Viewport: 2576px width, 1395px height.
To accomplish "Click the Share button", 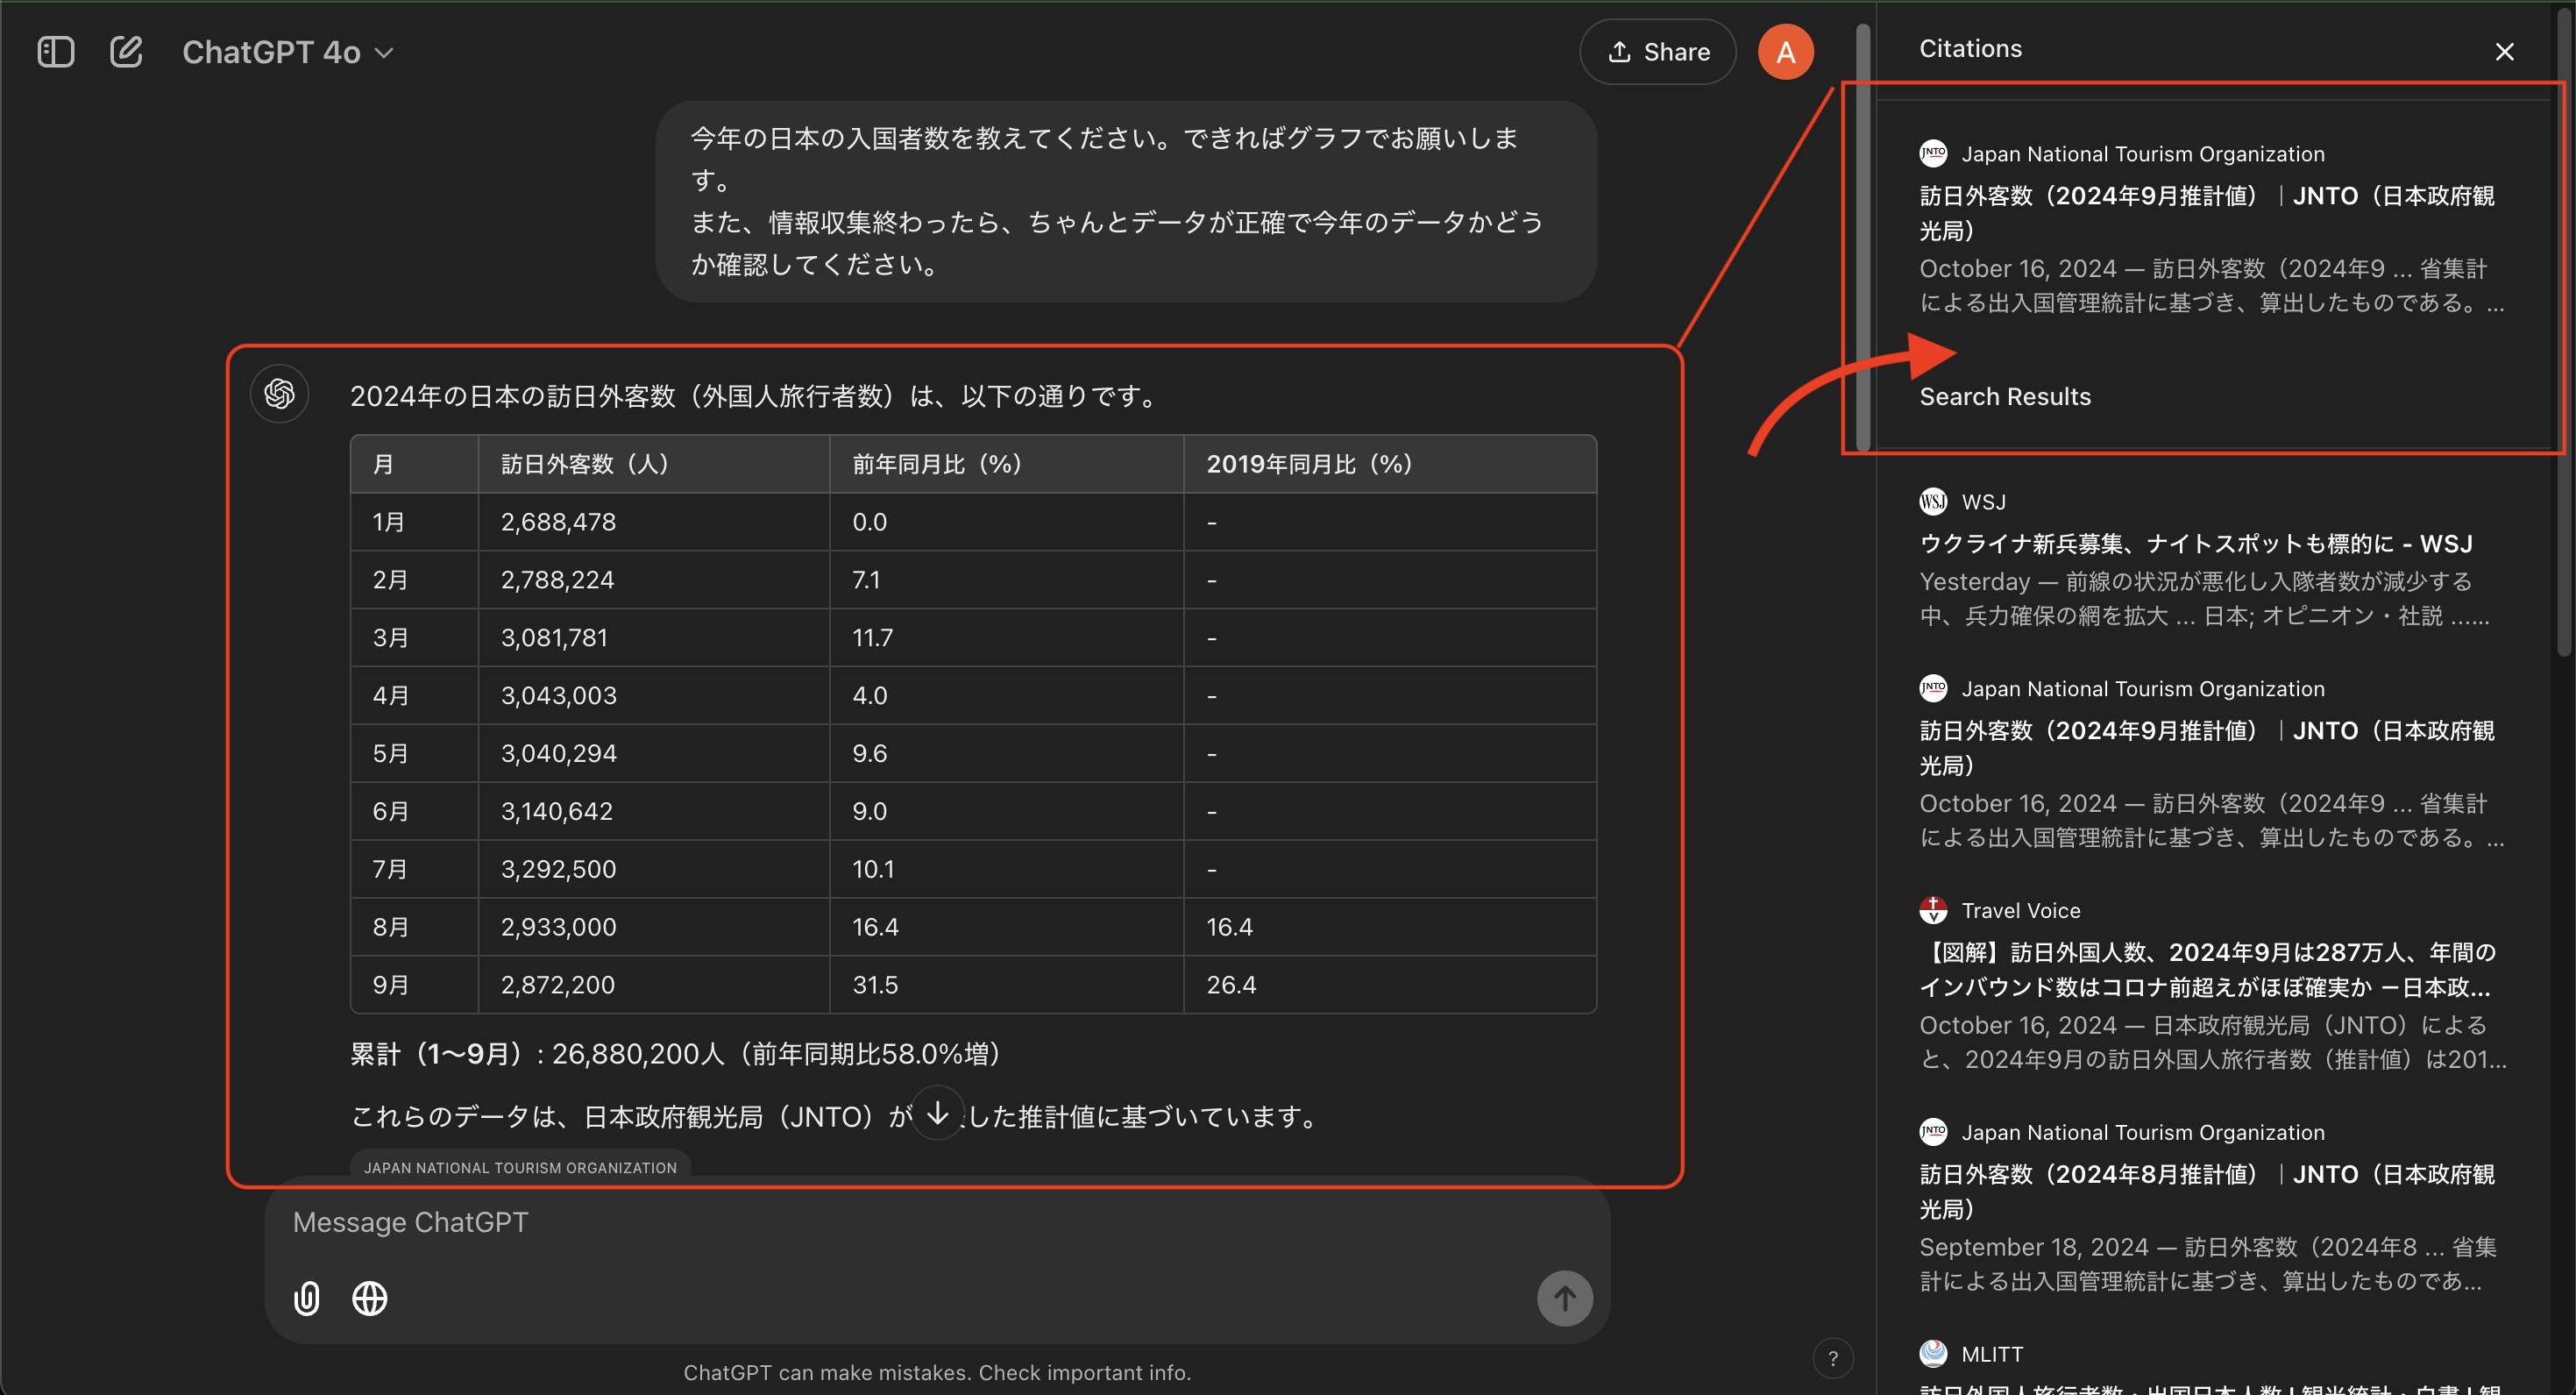I will 1657,51.
